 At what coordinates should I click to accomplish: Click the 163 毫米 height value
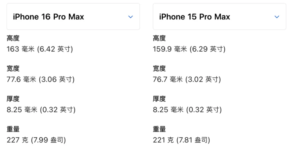point(40,49)
